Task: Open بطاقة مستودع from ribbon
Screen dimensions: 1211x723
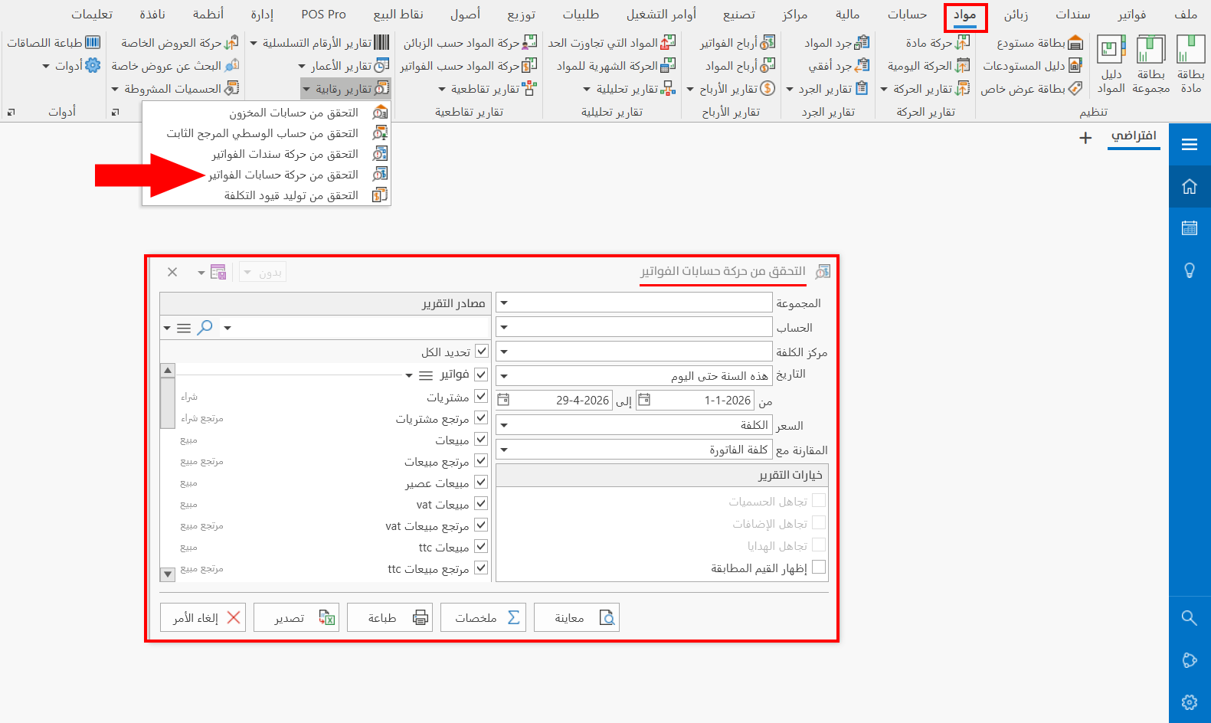Action: pyautogui.click(x=1039, y=43)
